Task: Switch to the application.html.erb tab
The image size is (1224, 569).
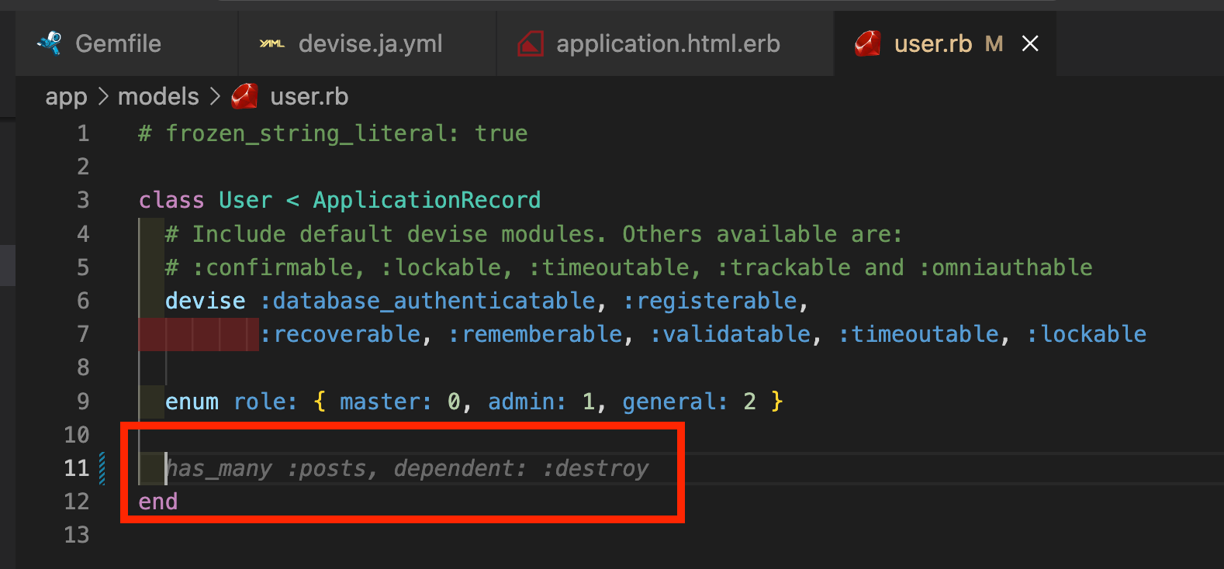Action: [x=668, y=44]
